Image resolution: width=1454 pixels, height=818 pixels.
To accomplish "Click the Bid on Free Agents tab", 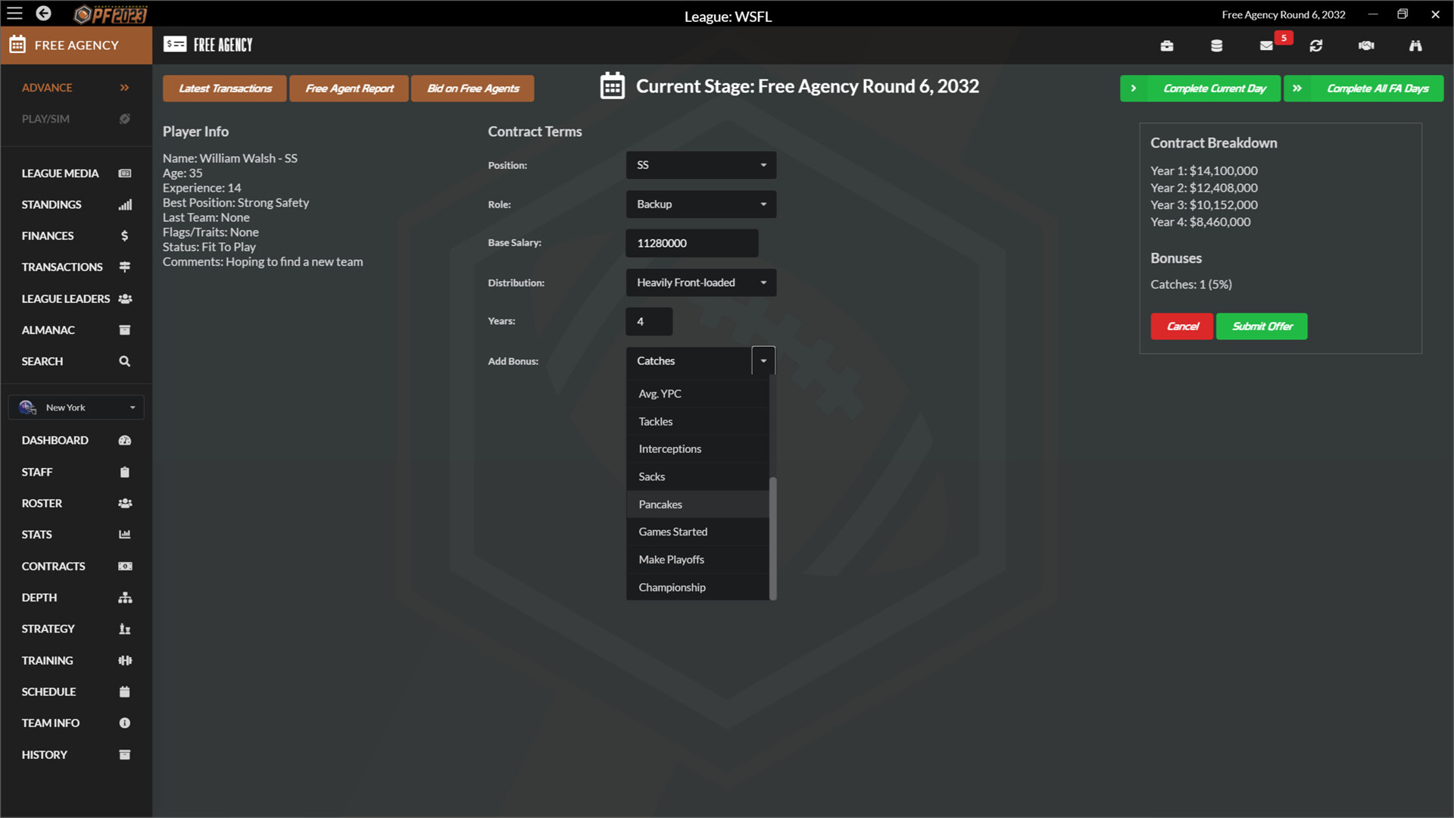I will pos(473,88).
